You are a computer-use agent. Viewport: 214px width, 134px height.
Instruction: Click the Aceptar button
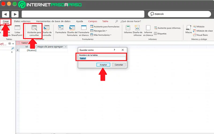coord(103,65)
